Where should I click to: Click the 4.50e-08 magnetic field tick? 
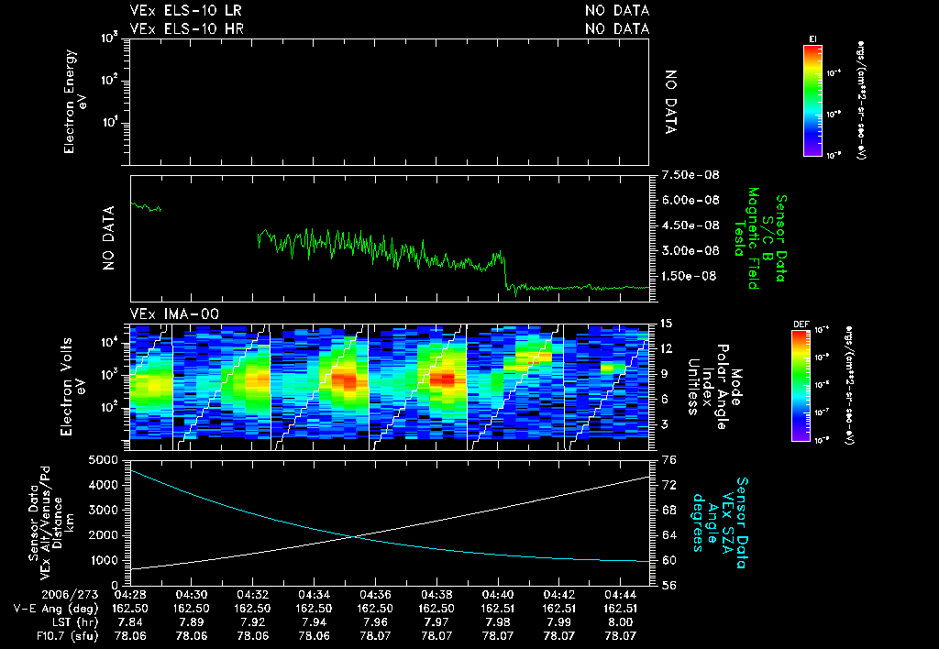pos(690,225)
